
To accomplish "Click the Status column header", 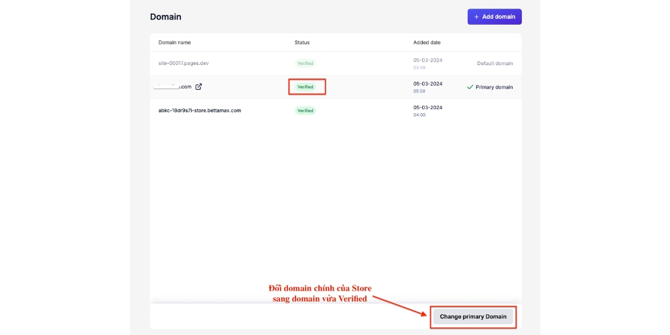I will tap(302, 42).
